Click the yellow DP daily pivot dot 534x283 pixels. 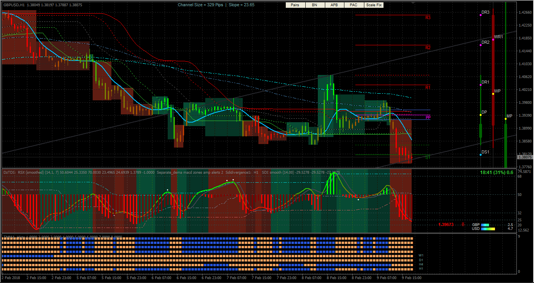[x=480, y=115]
